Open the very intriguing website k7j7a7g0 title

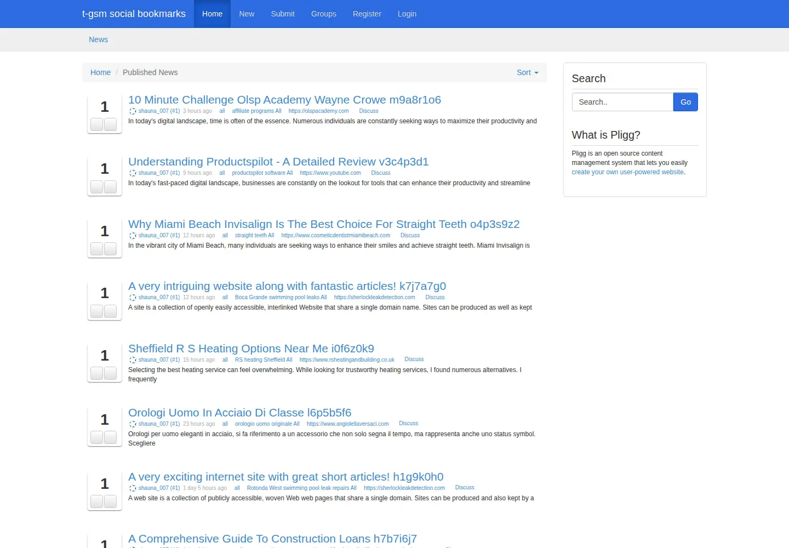coord(287,286)
